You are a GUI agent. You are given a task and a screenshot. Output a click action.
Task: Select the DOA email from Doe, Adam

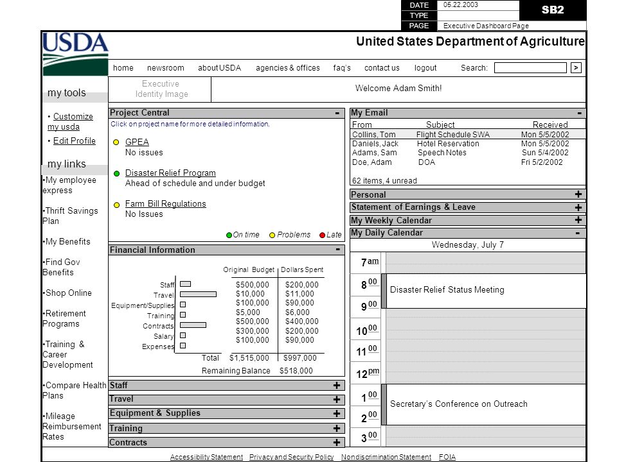click(468, 162)
